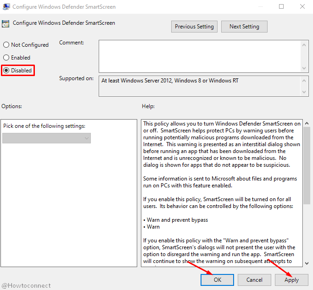The height and width of the screenshot is (290, 313).
Task: Select the Disabled radio button
Action: (x=6, y=71)
